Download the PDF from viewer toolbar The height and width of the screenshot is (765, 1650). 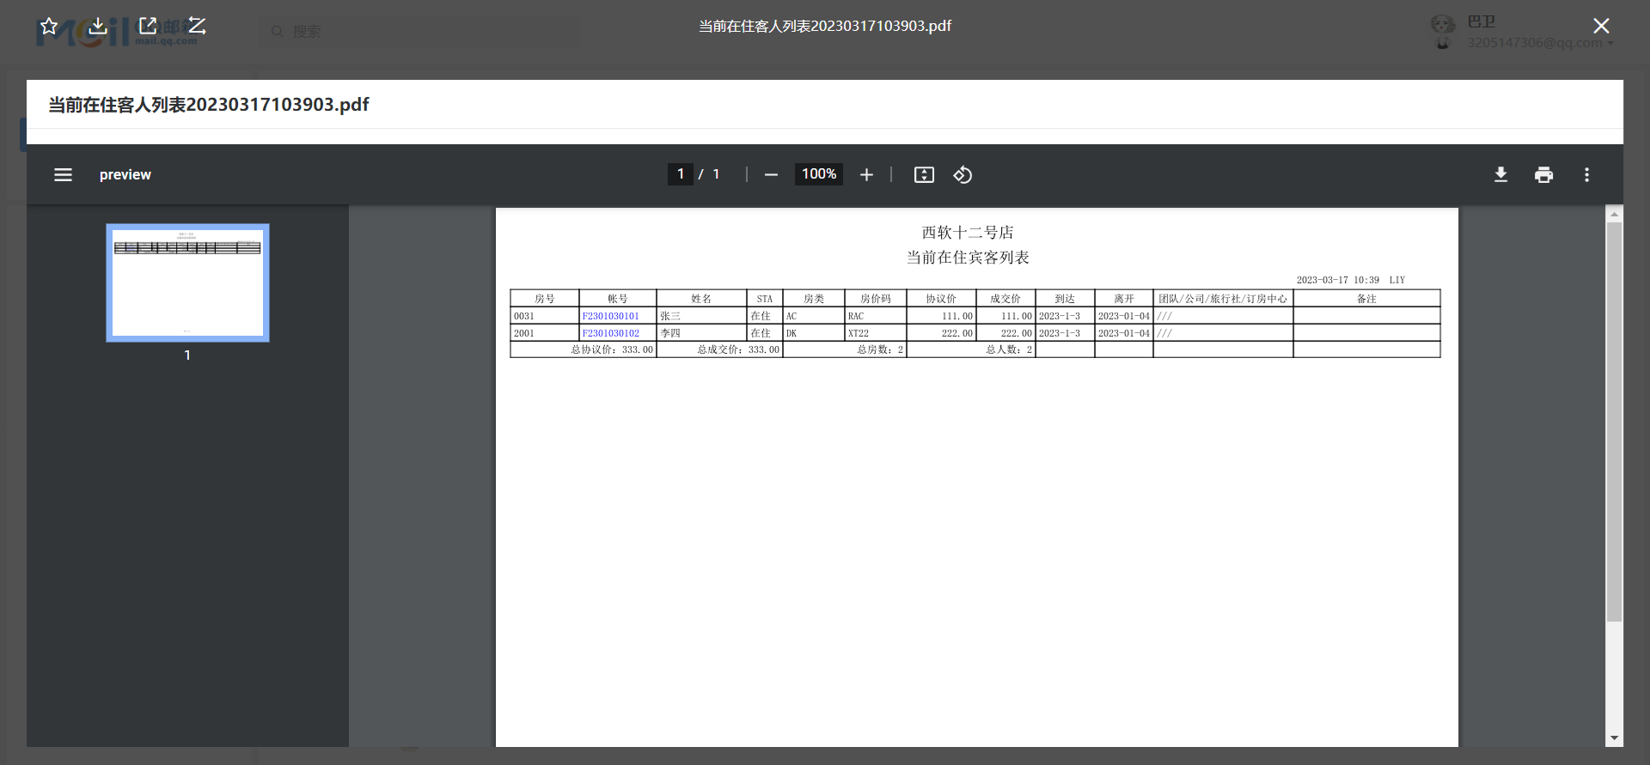point(1500,174)
